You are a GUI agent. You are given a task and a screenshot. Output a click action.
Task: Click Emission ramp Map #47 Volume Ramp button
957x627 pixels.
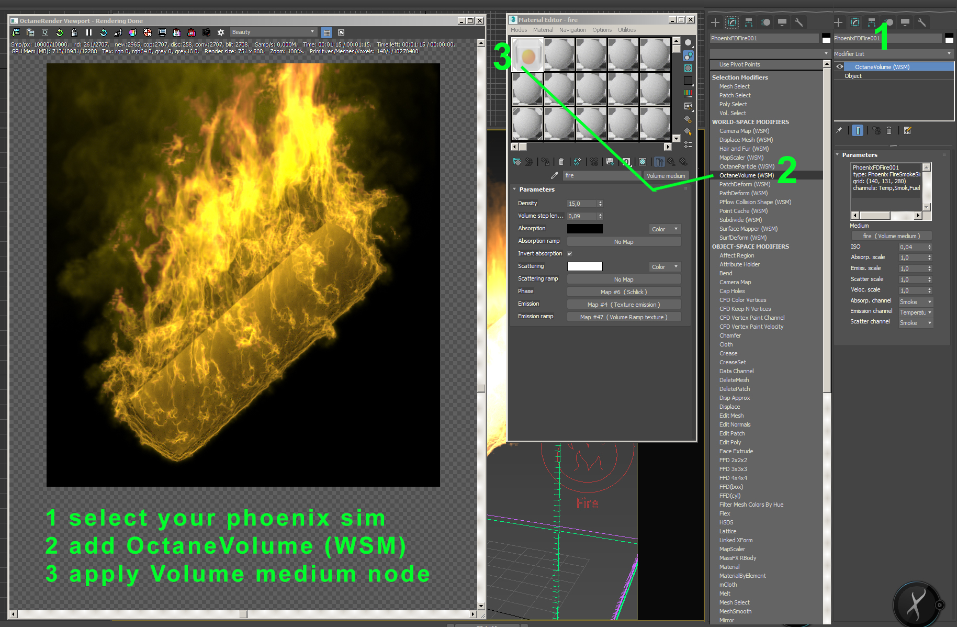tap(624, 317)
